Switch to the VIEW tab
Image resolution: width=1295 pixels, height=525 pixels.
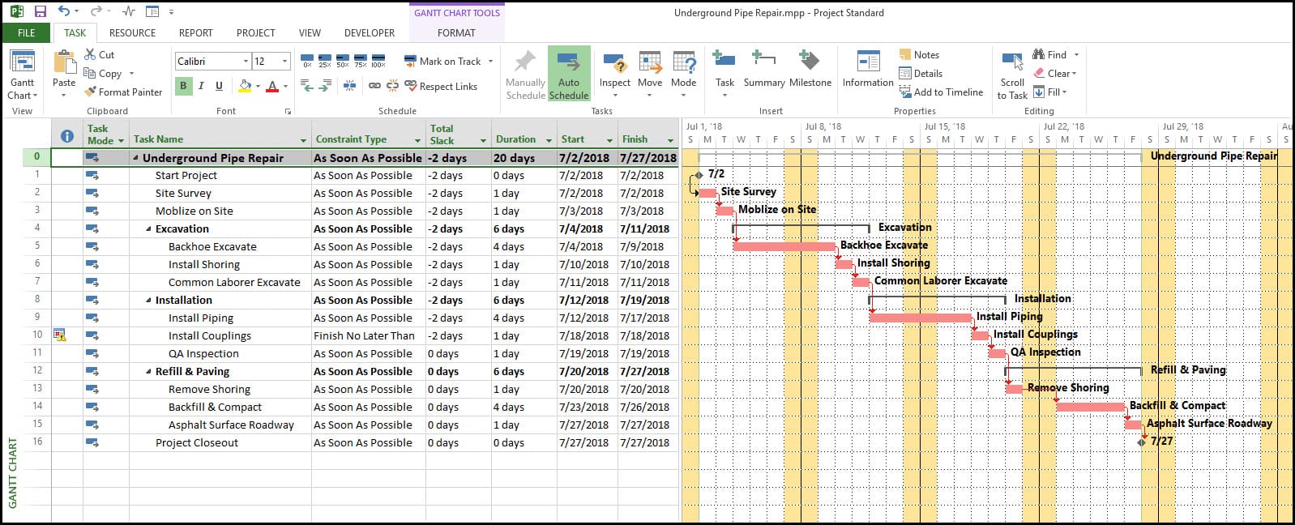[310, 32]
